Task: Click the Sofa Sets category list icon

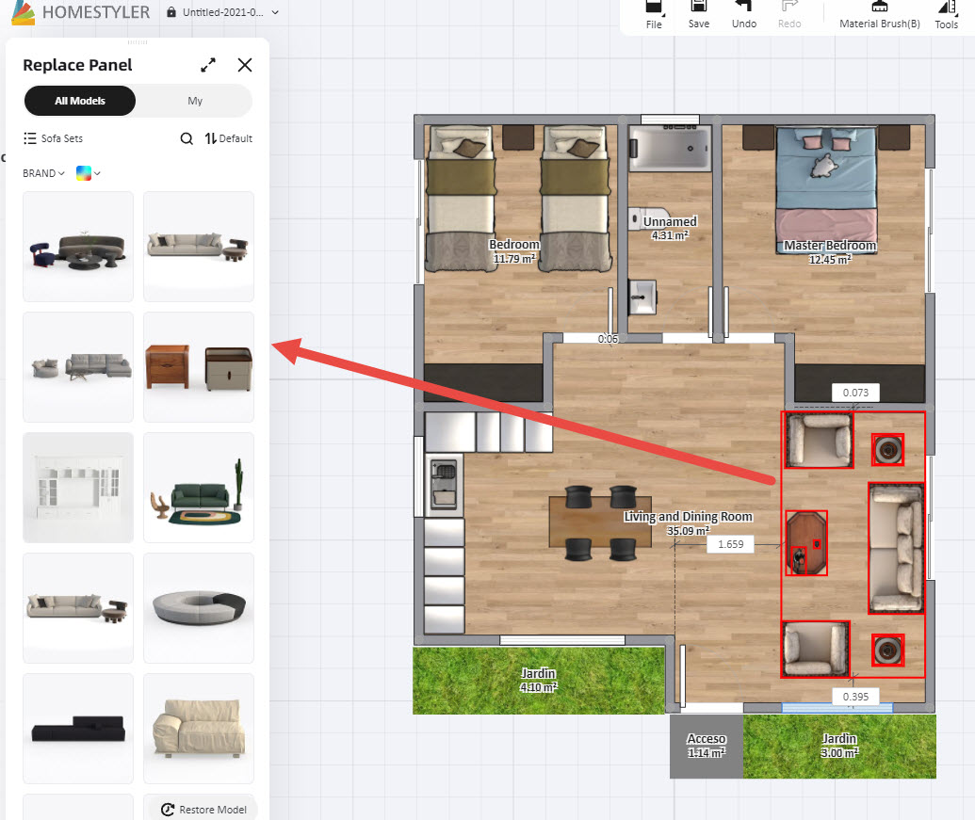Action: pyautogui.click(x=30, y=138)
